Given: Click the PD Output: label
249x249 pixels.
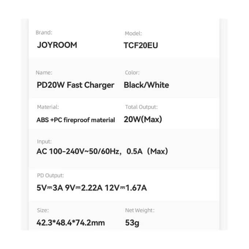Looking at the screenshot, I should [x=50, y=175].
